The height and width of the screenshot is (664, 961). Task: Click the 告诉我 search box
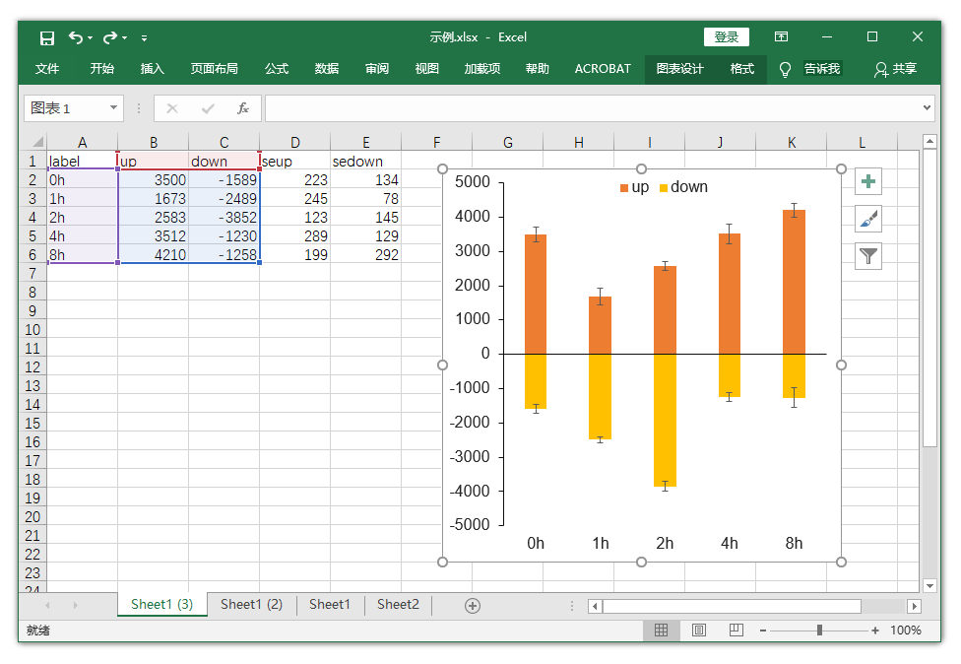pos(822,69)
